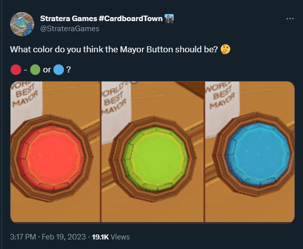View the 19.1K Views count
Viewport: 303px width, 249px height.
click(x=111, y=237)
